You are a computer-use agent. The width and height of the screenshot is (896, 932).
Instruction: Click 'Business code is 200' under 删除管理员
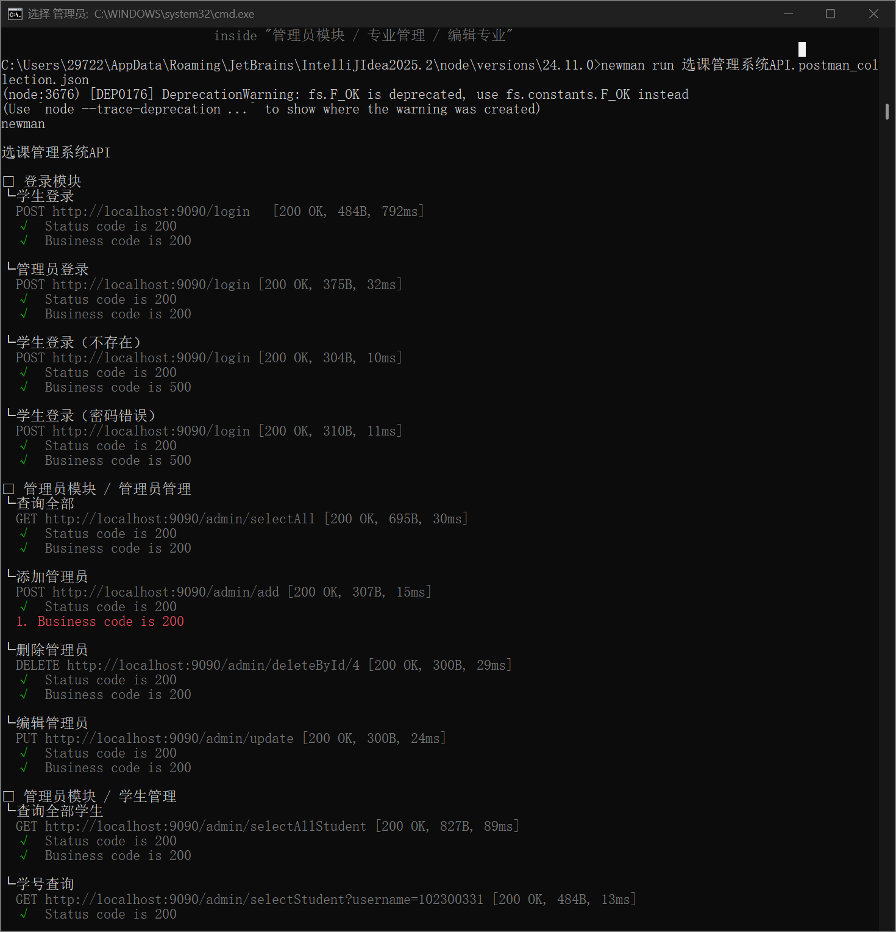click(x=118, y=695)
